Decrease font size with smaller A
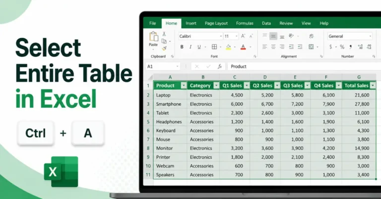This screenshot has width=381, height=199. point(251,36)
